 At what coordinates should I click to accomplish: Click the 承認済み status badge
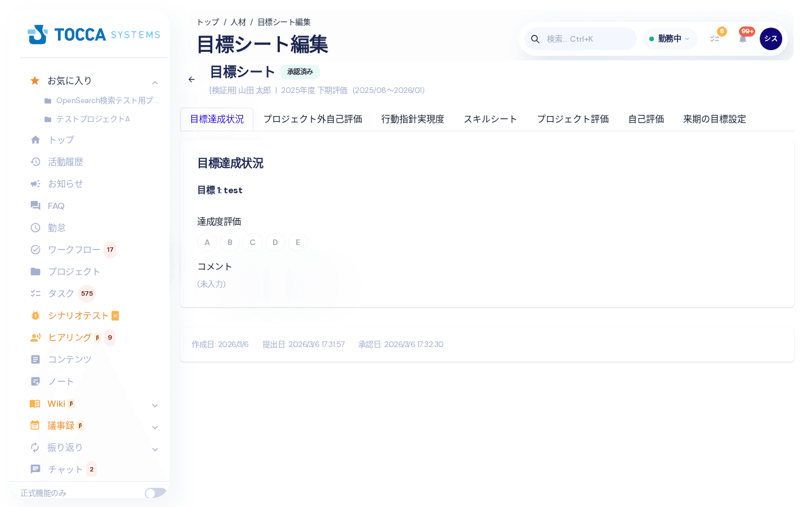tap(300, 72)
